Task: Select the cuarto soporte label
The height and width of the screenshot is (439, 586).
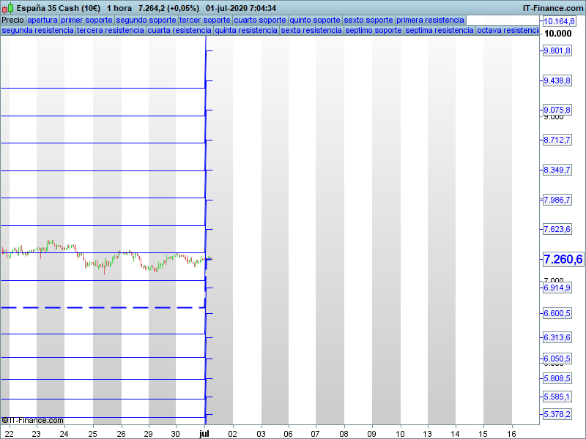Action: click(x=260, y=20)
